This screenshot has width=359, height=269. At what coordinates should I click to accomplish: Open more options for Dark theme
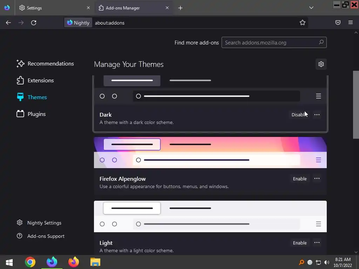(x=317, y=115)
